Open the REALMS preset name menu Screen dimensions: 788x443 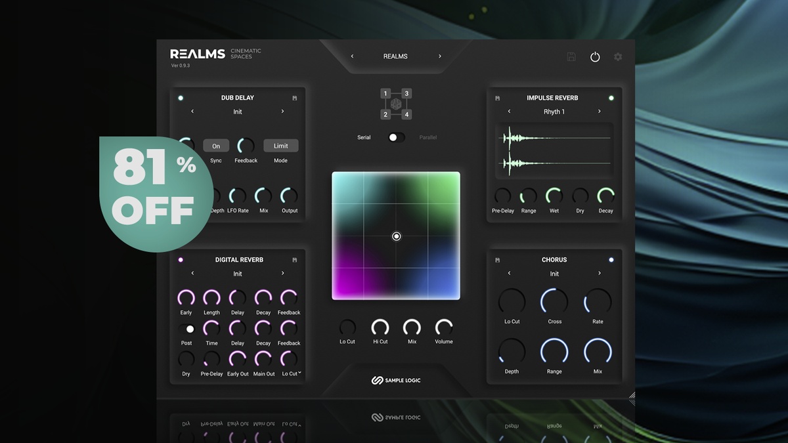tap(395, 56)
